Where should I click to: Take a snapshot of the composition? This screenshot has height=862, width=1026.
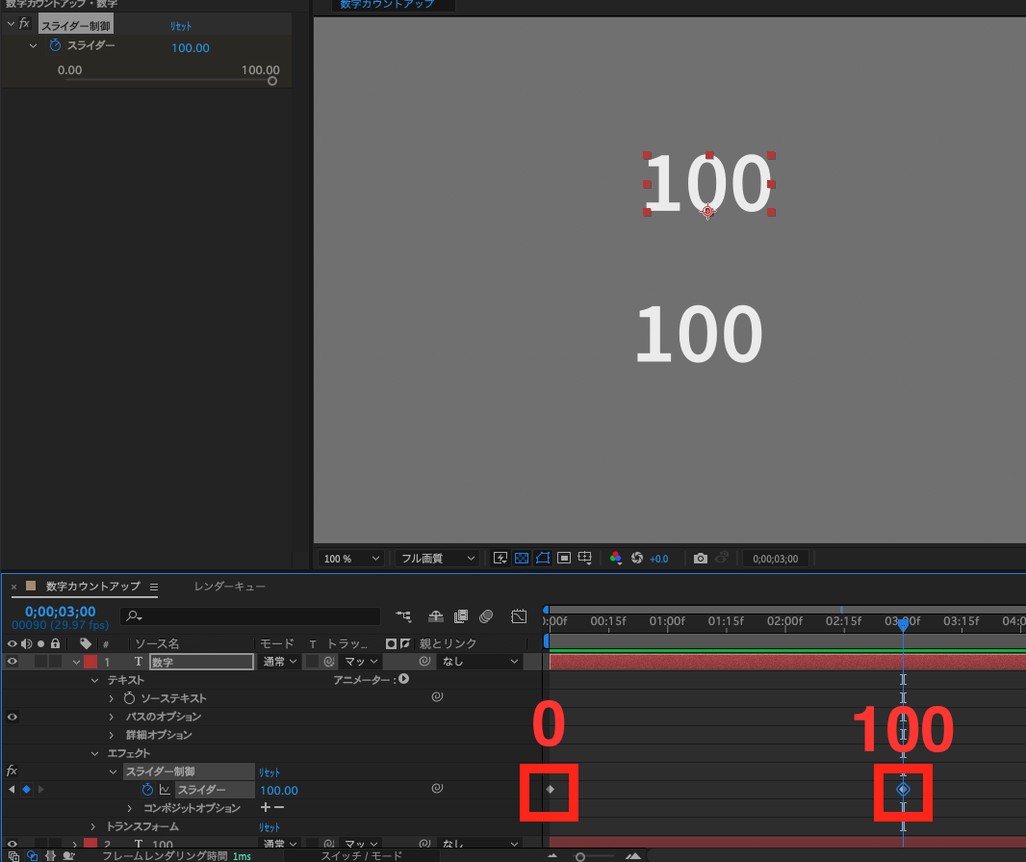(701, 559)
